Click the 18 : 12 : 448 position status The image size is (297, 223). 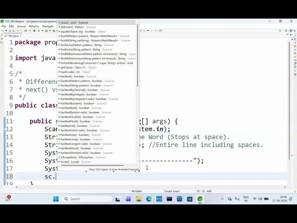pos(204,191)
